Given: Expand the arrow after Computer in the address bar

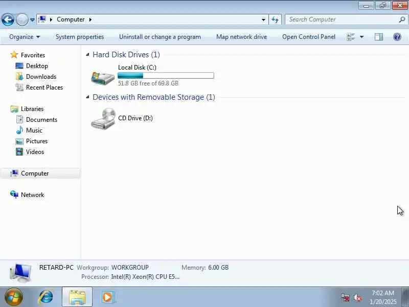Looking at the screenshot, I should pyautogui.click(x=90, y=19).
